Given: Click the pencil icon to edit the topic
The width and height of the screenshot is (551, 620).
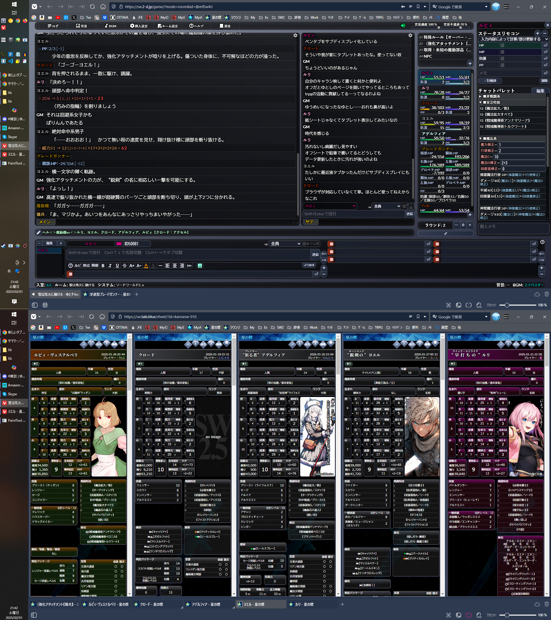Looking at the screenshot, I should [x=38, y=233].
